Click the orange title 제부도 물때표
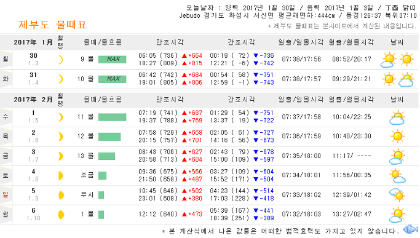Image resolution: width=420 pixels, height=238 pixels. [52, 25]
